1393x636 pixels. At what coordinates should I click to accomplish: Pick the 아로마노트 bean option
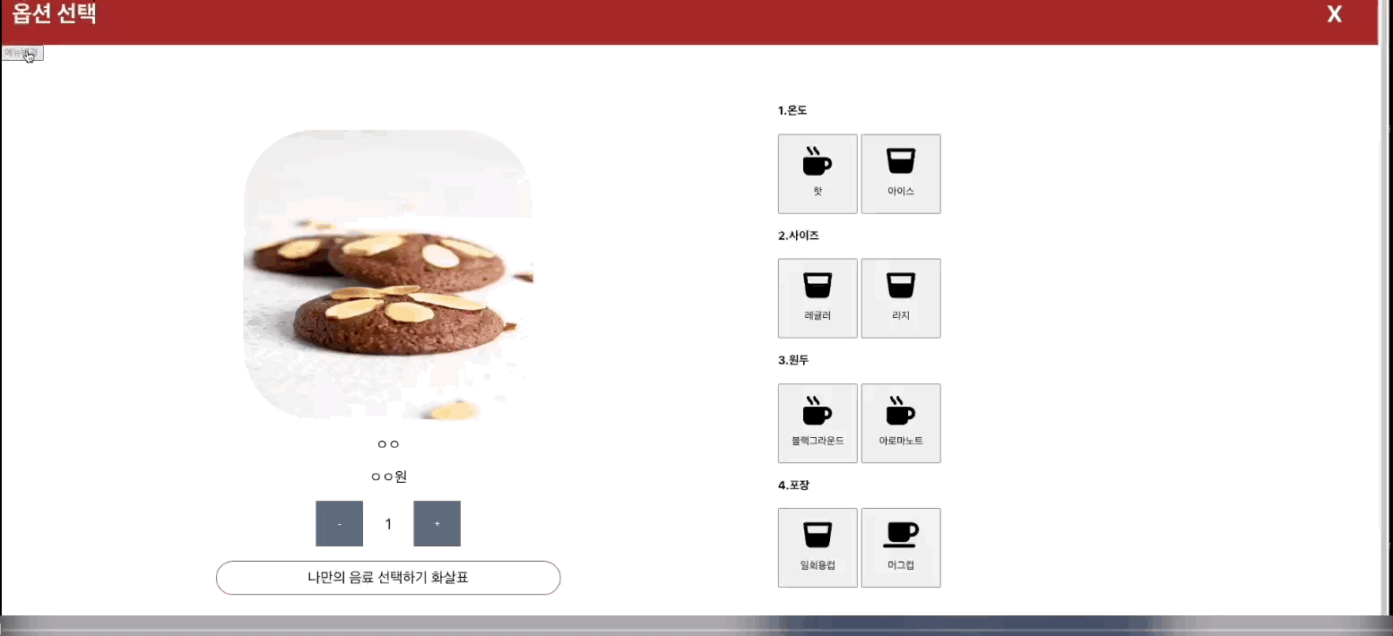click(x=901, y=424)
